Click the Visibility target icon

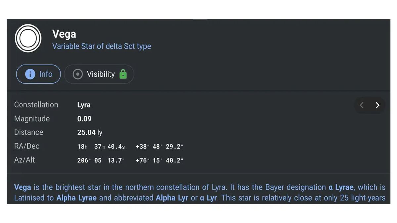pyautogui.click(x=78, y=74)
